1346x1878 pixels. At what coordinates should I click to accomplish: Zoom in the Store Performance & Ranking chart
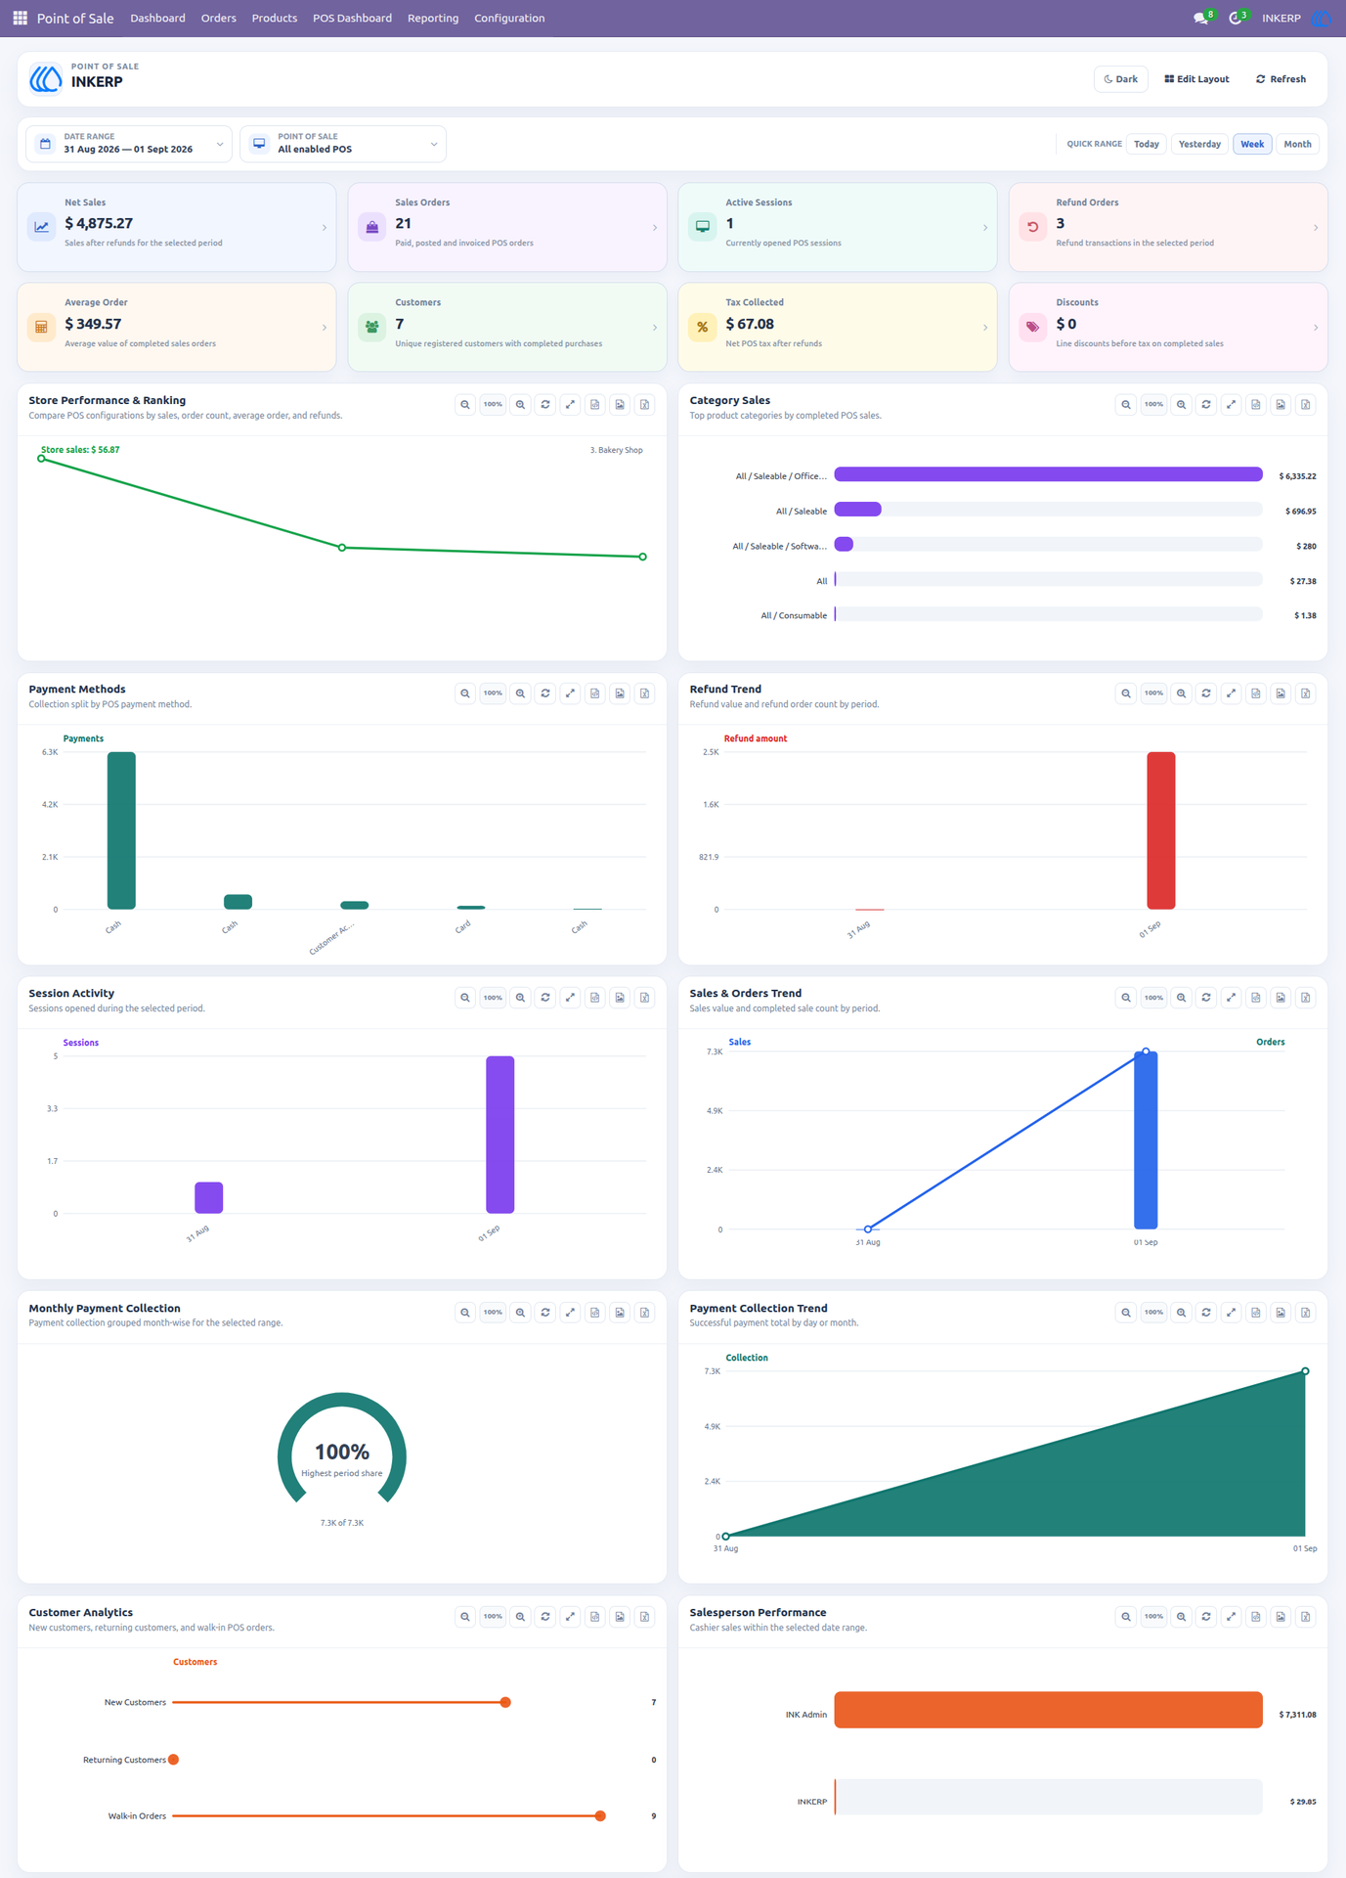point(521,404)
